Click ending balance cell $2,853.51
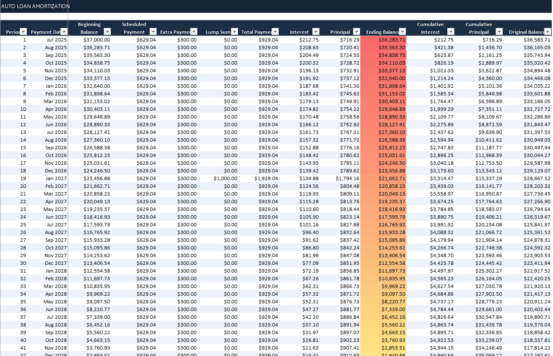Viewport: 553px width, 356px height. pyautogui.click(x=383, y=348)
